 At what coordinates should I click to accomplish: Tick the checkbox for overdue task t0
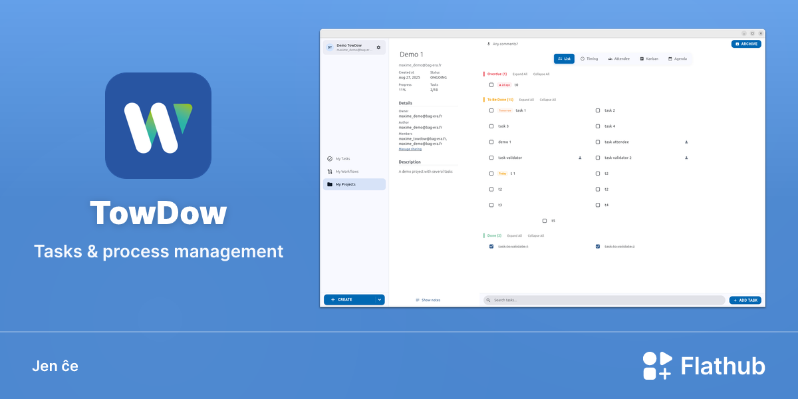point(491,85)
